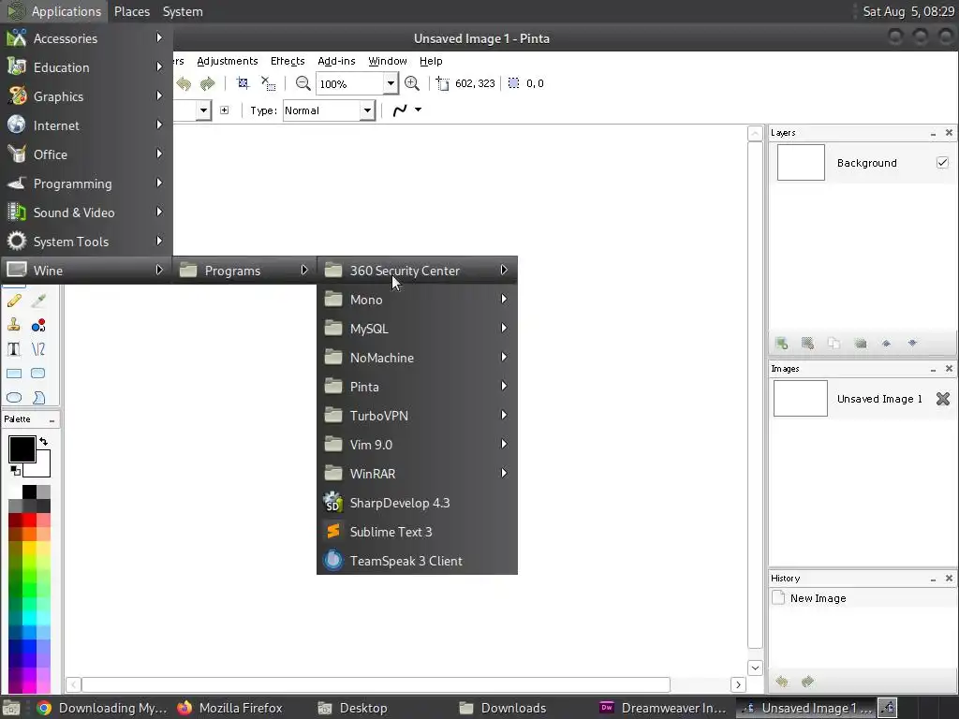The height and width of the screenshot is (719, 959).
Task: Open the Effects menu
Action: [288, 61]
